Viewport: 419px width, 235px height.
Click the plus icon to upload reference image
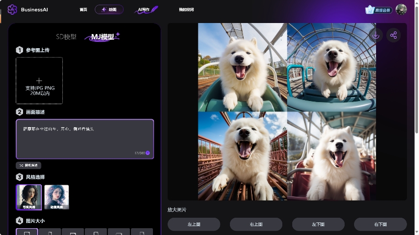pos(39,81)
